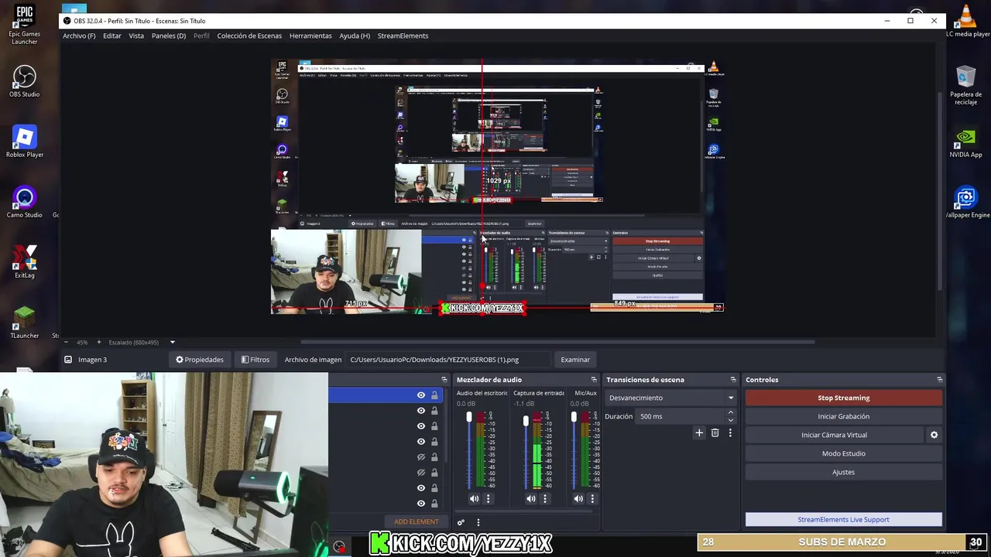This screenshot has height=557, width=991.
Task: Start Iniciar Cámara Virtual
Action: point(835,435)
